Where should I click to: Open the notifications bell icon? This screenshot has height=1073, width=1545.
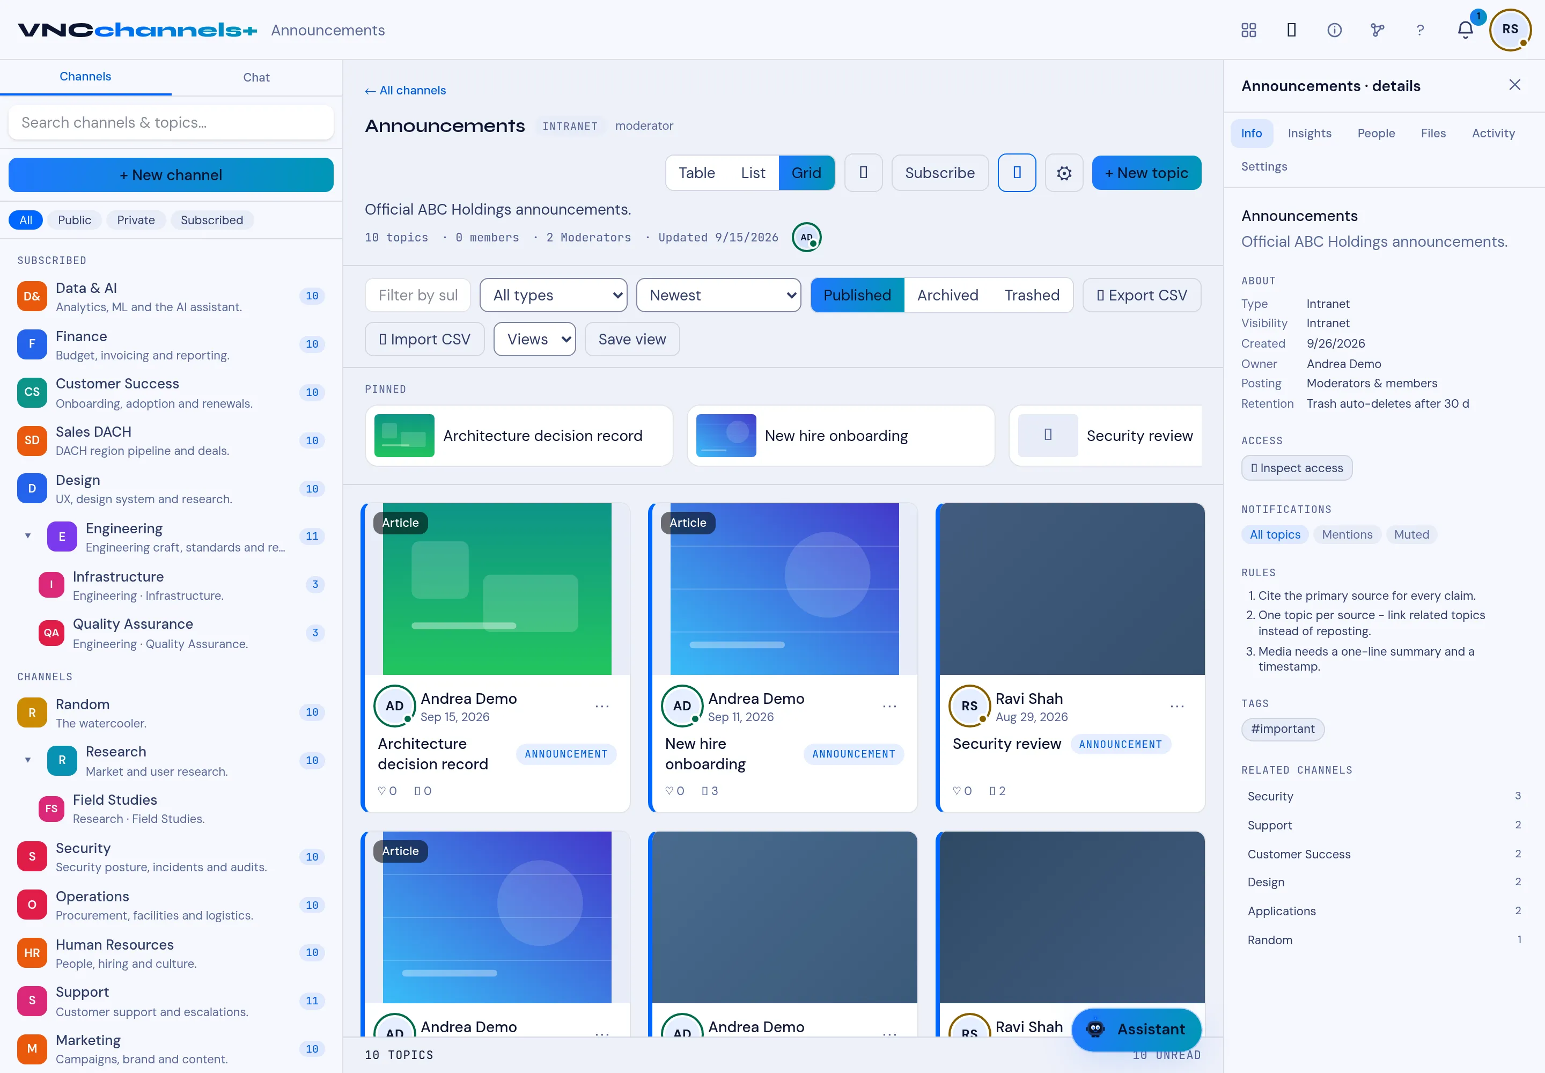(x=1465, y=30)
